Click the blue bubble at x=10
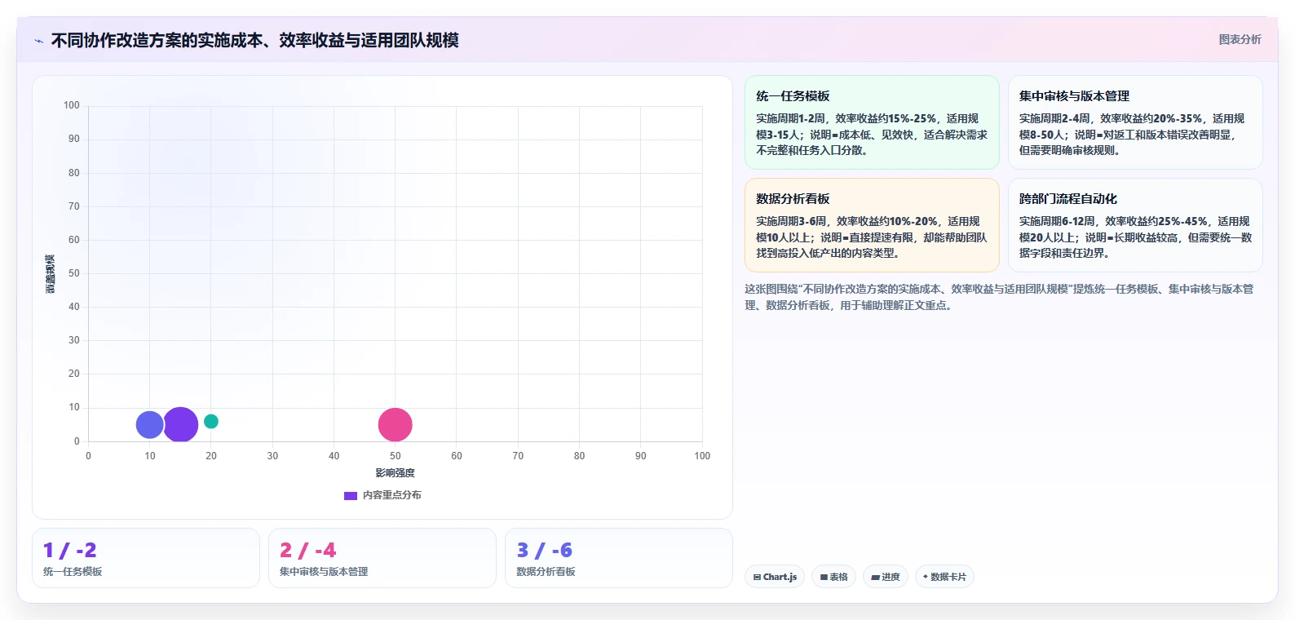Image resolution: width=1295 pixels, height=620 pixels. pos(149,425)
